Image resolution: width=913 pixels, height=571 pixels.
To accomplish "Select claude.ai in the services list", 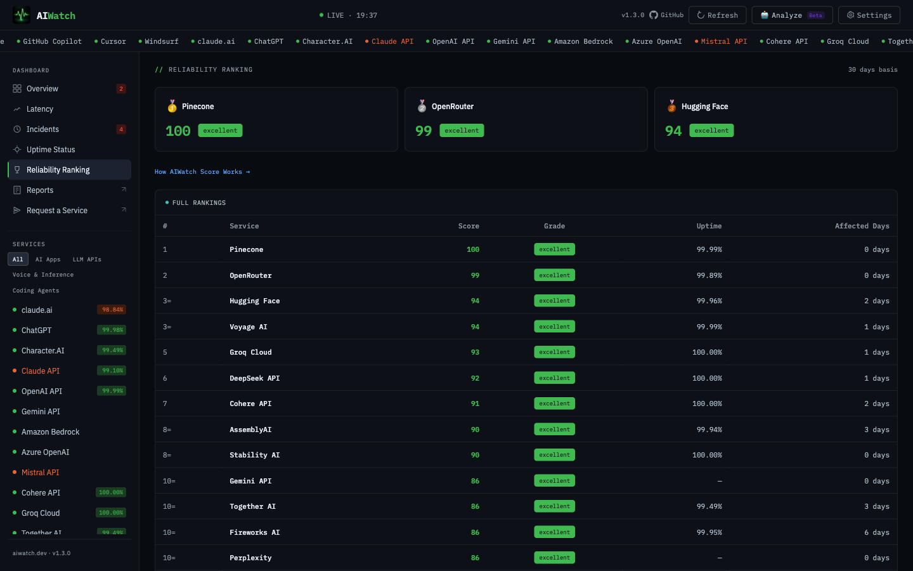I will [x=69, y=310].
